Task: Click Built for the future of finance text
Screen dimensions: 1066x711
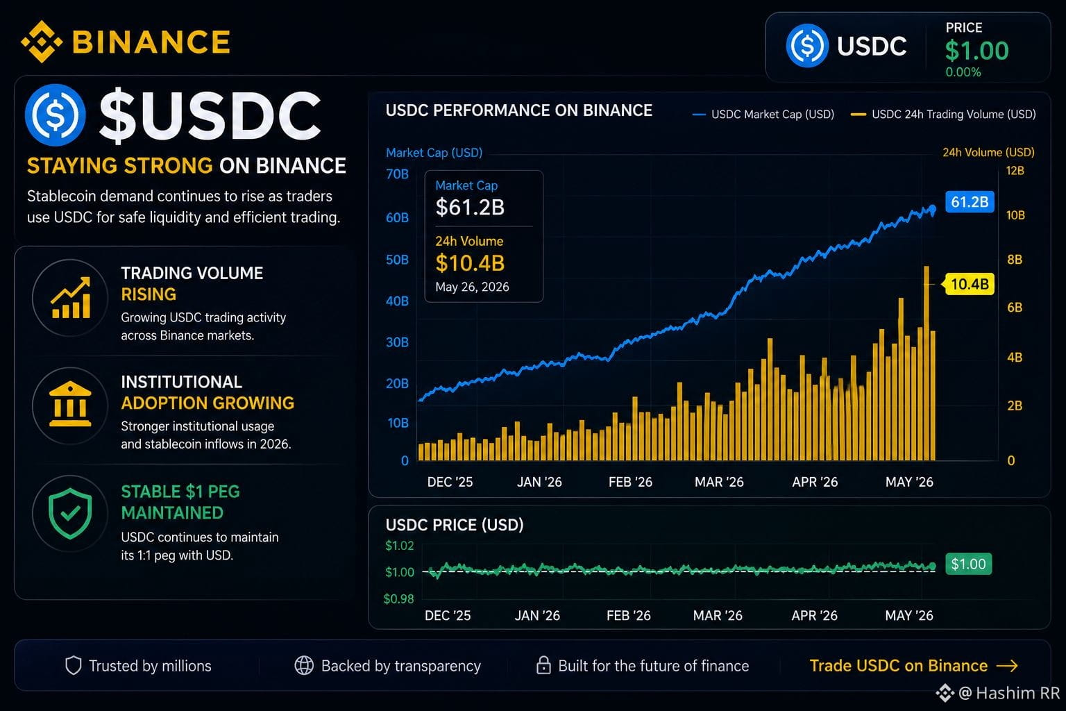Action: tap(654, 666)
